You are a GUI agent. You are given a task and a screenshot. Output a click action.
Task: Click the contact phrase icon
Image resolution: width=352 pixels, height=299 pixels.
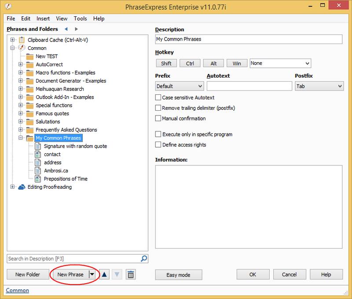click(x=38, y=154)
